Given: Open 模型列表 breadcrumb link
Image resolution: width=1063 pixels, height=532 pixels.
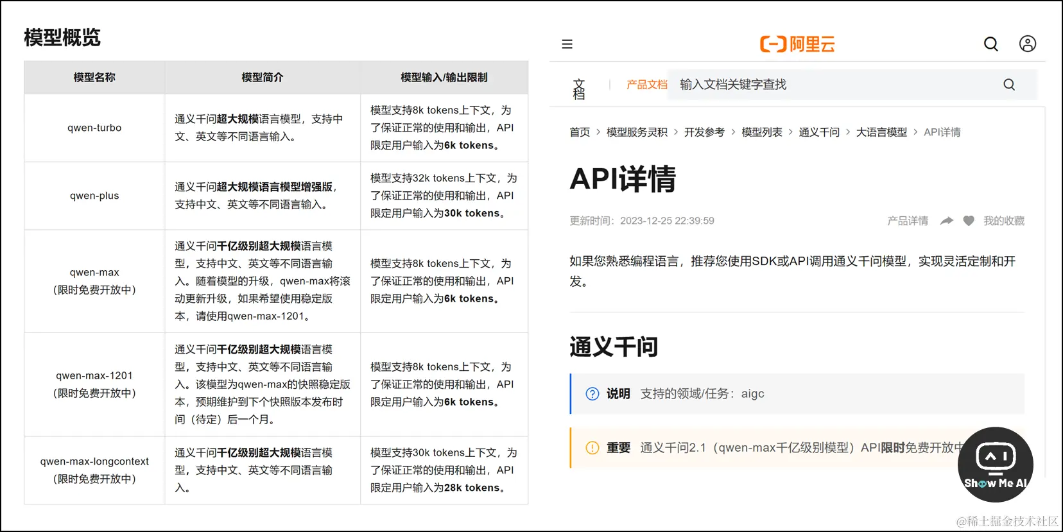Looking at the screenshot, I should pos(762,132).
